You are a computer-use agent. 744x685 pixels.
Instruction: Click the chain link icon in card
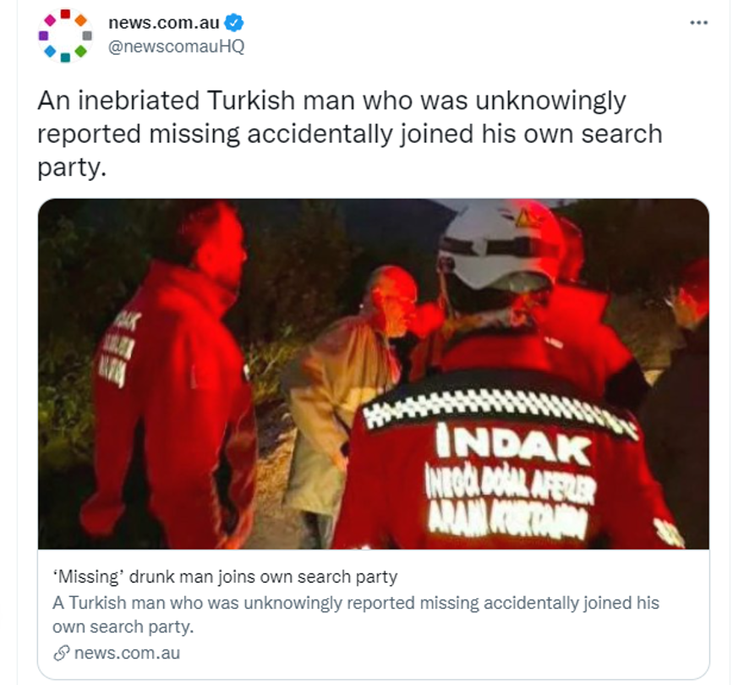[62, 653]
